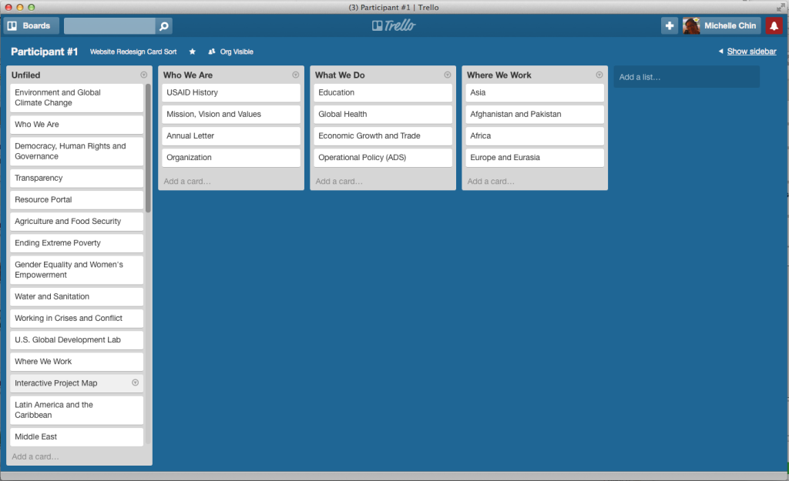789x481 pixels.
Task: Open the Who We Are list menu
Action: coord(296,75)
